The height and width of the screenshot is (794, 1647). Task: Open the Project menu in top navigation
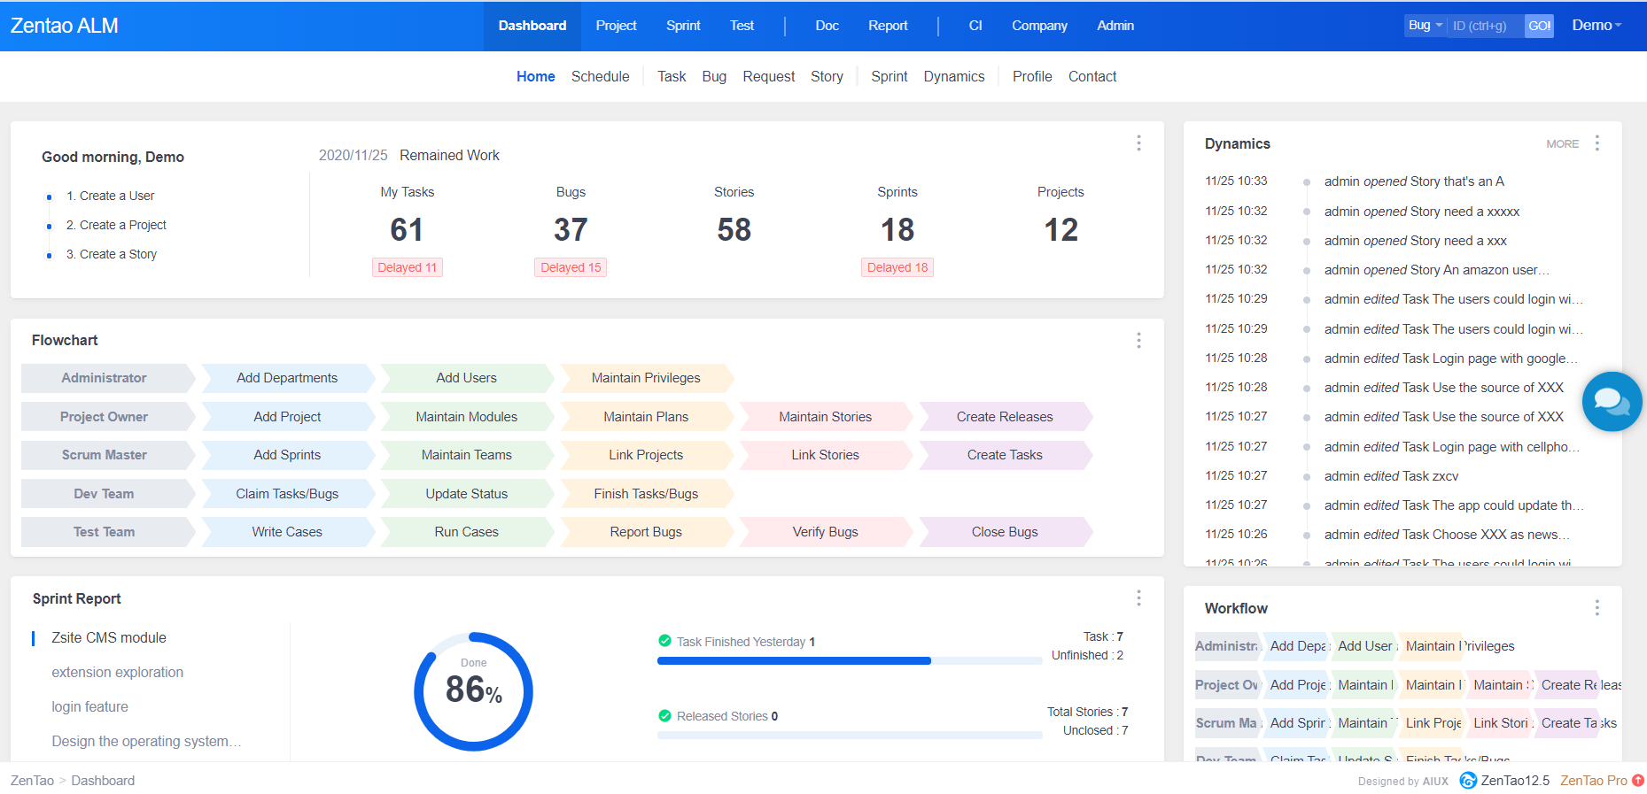[x=616, y=26]
